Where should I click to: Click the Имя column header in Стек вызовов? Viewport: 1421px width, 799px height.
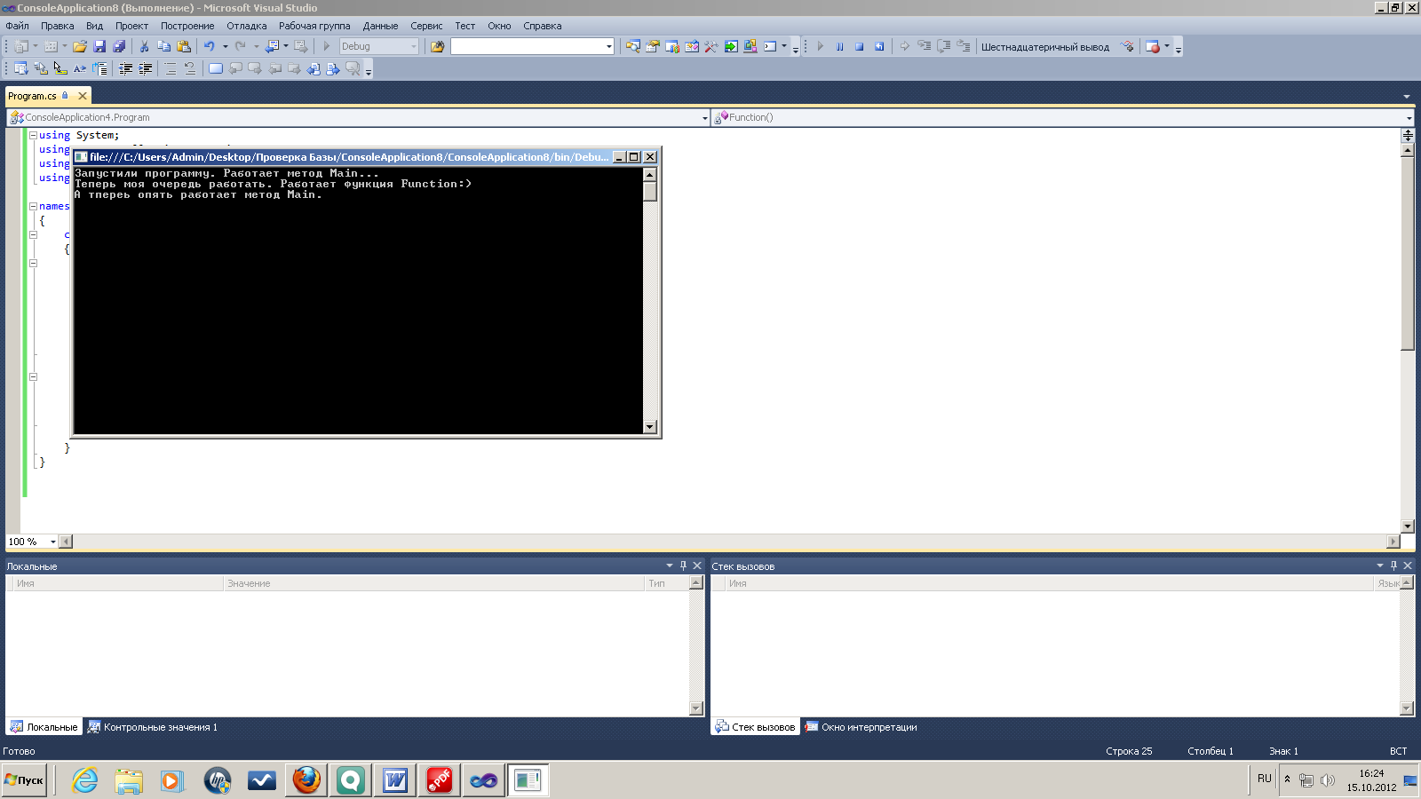[x=1049, y=583]
